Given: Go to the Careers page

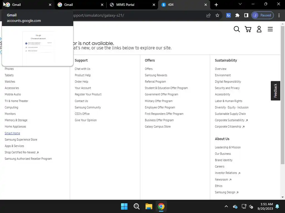Looking at the screenshot, I should [x=220, y=166].
